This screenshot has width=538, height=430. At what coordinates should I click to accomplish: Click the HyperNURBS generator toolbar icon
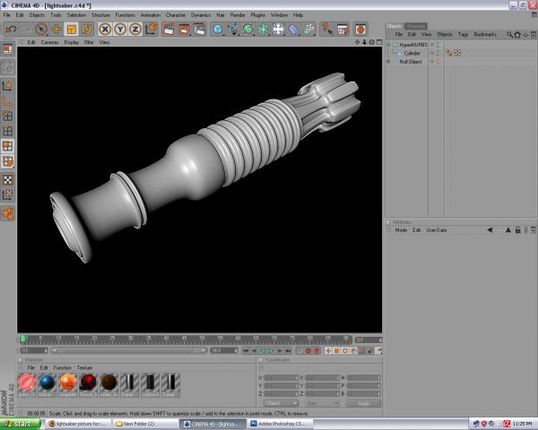(x=247, y=30)
